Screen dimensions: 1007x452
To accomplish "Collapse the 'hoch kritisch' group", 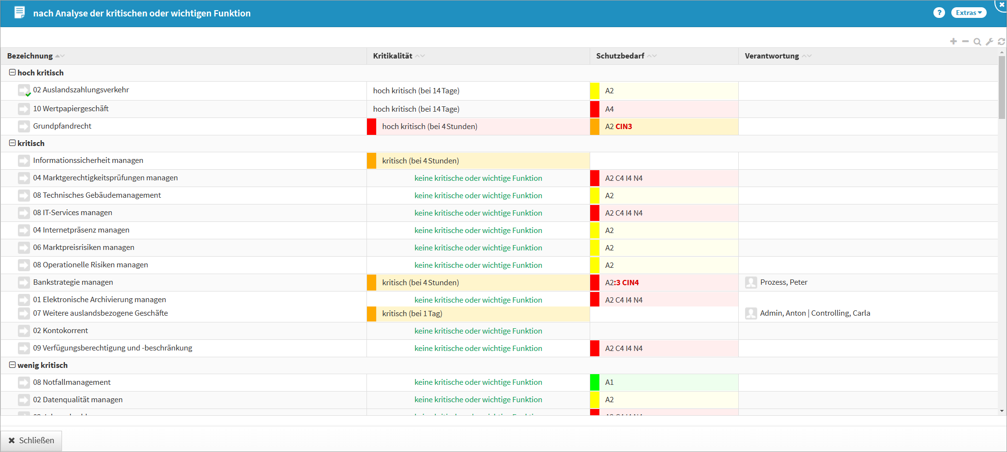I will click(13, 73).
